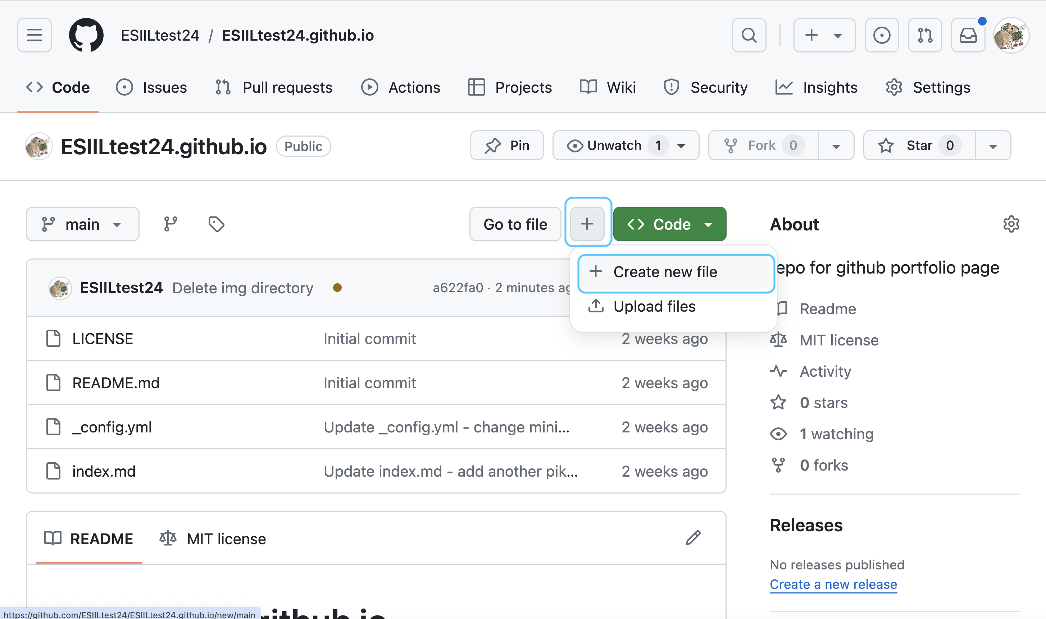Click the Go to file field
The height and width of the screenshot is (619, 1046).
click(x=515, y=224)
